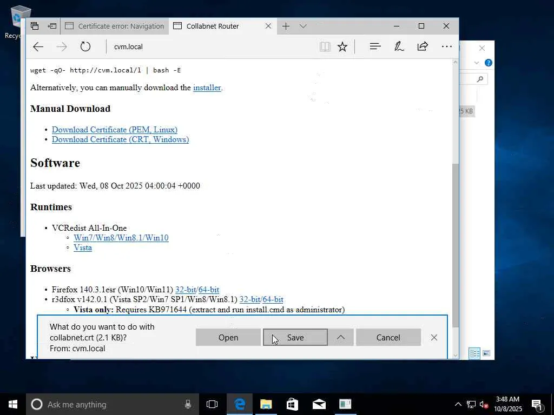This screenshot has height=415, width=554.
Task: Click Cortana microphone icon
Action: 188,404
